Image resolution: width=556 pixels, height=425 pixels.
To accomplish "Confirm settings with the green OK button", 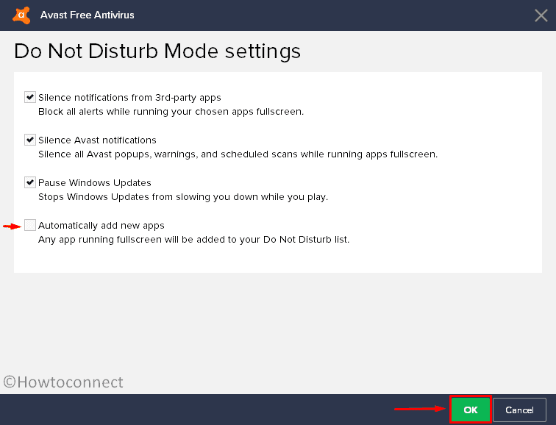I will (x=470, y=410).
